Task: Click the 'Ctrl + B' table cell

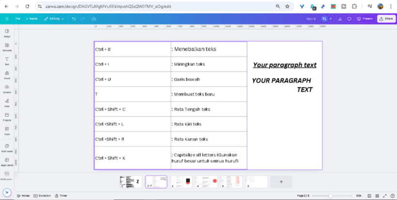Action: coord(132,49)
